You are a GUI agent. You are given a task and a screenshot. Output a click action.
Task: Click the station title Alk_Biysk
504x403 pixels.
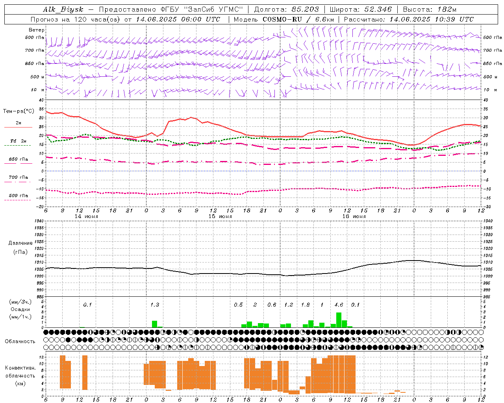[x=63, y=9]
